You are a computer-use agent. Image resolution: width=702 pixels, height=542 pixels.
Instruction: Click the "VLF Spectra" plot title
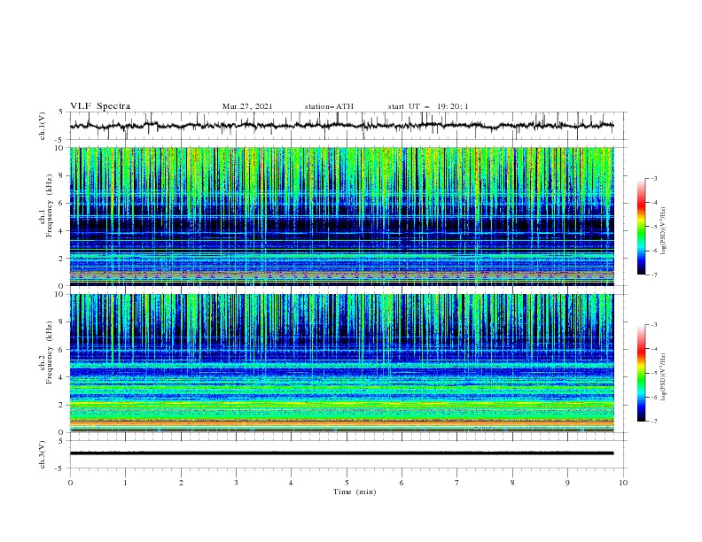coord(100,106)
